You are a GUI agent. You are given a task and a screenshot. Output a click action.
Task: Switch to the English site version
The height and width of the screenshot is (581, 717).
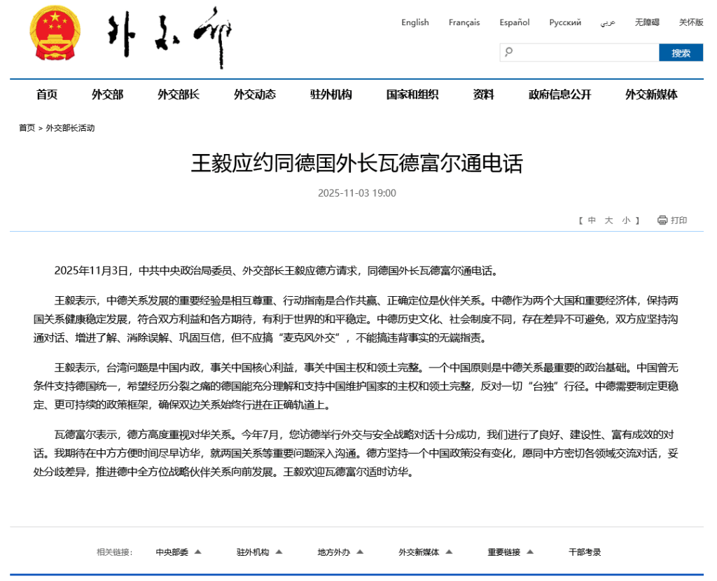point(415,22)
